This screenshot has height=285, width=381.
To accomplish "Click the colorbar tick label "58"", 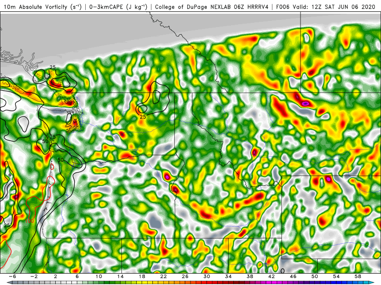I will (x=358, y=276).
